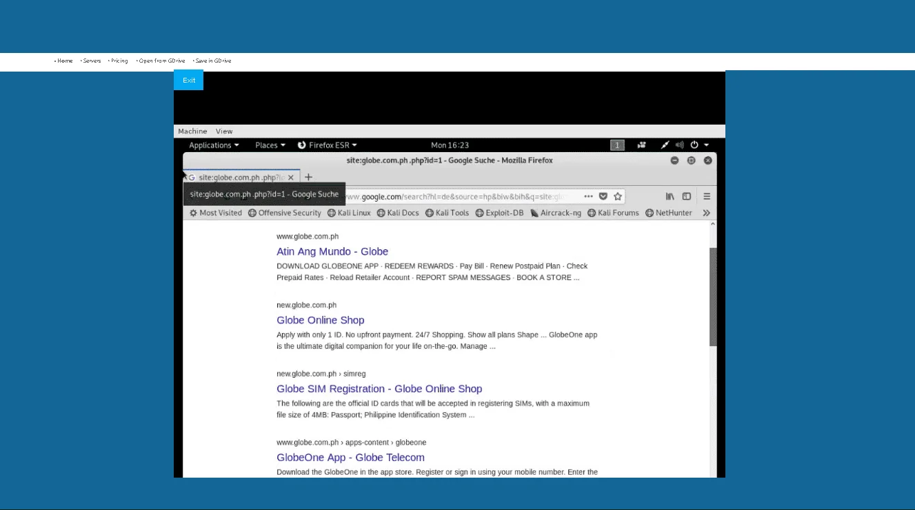915x510 pixels.
Task: Open the Exploit-DB bookmark
Action: tap(500, 213)
